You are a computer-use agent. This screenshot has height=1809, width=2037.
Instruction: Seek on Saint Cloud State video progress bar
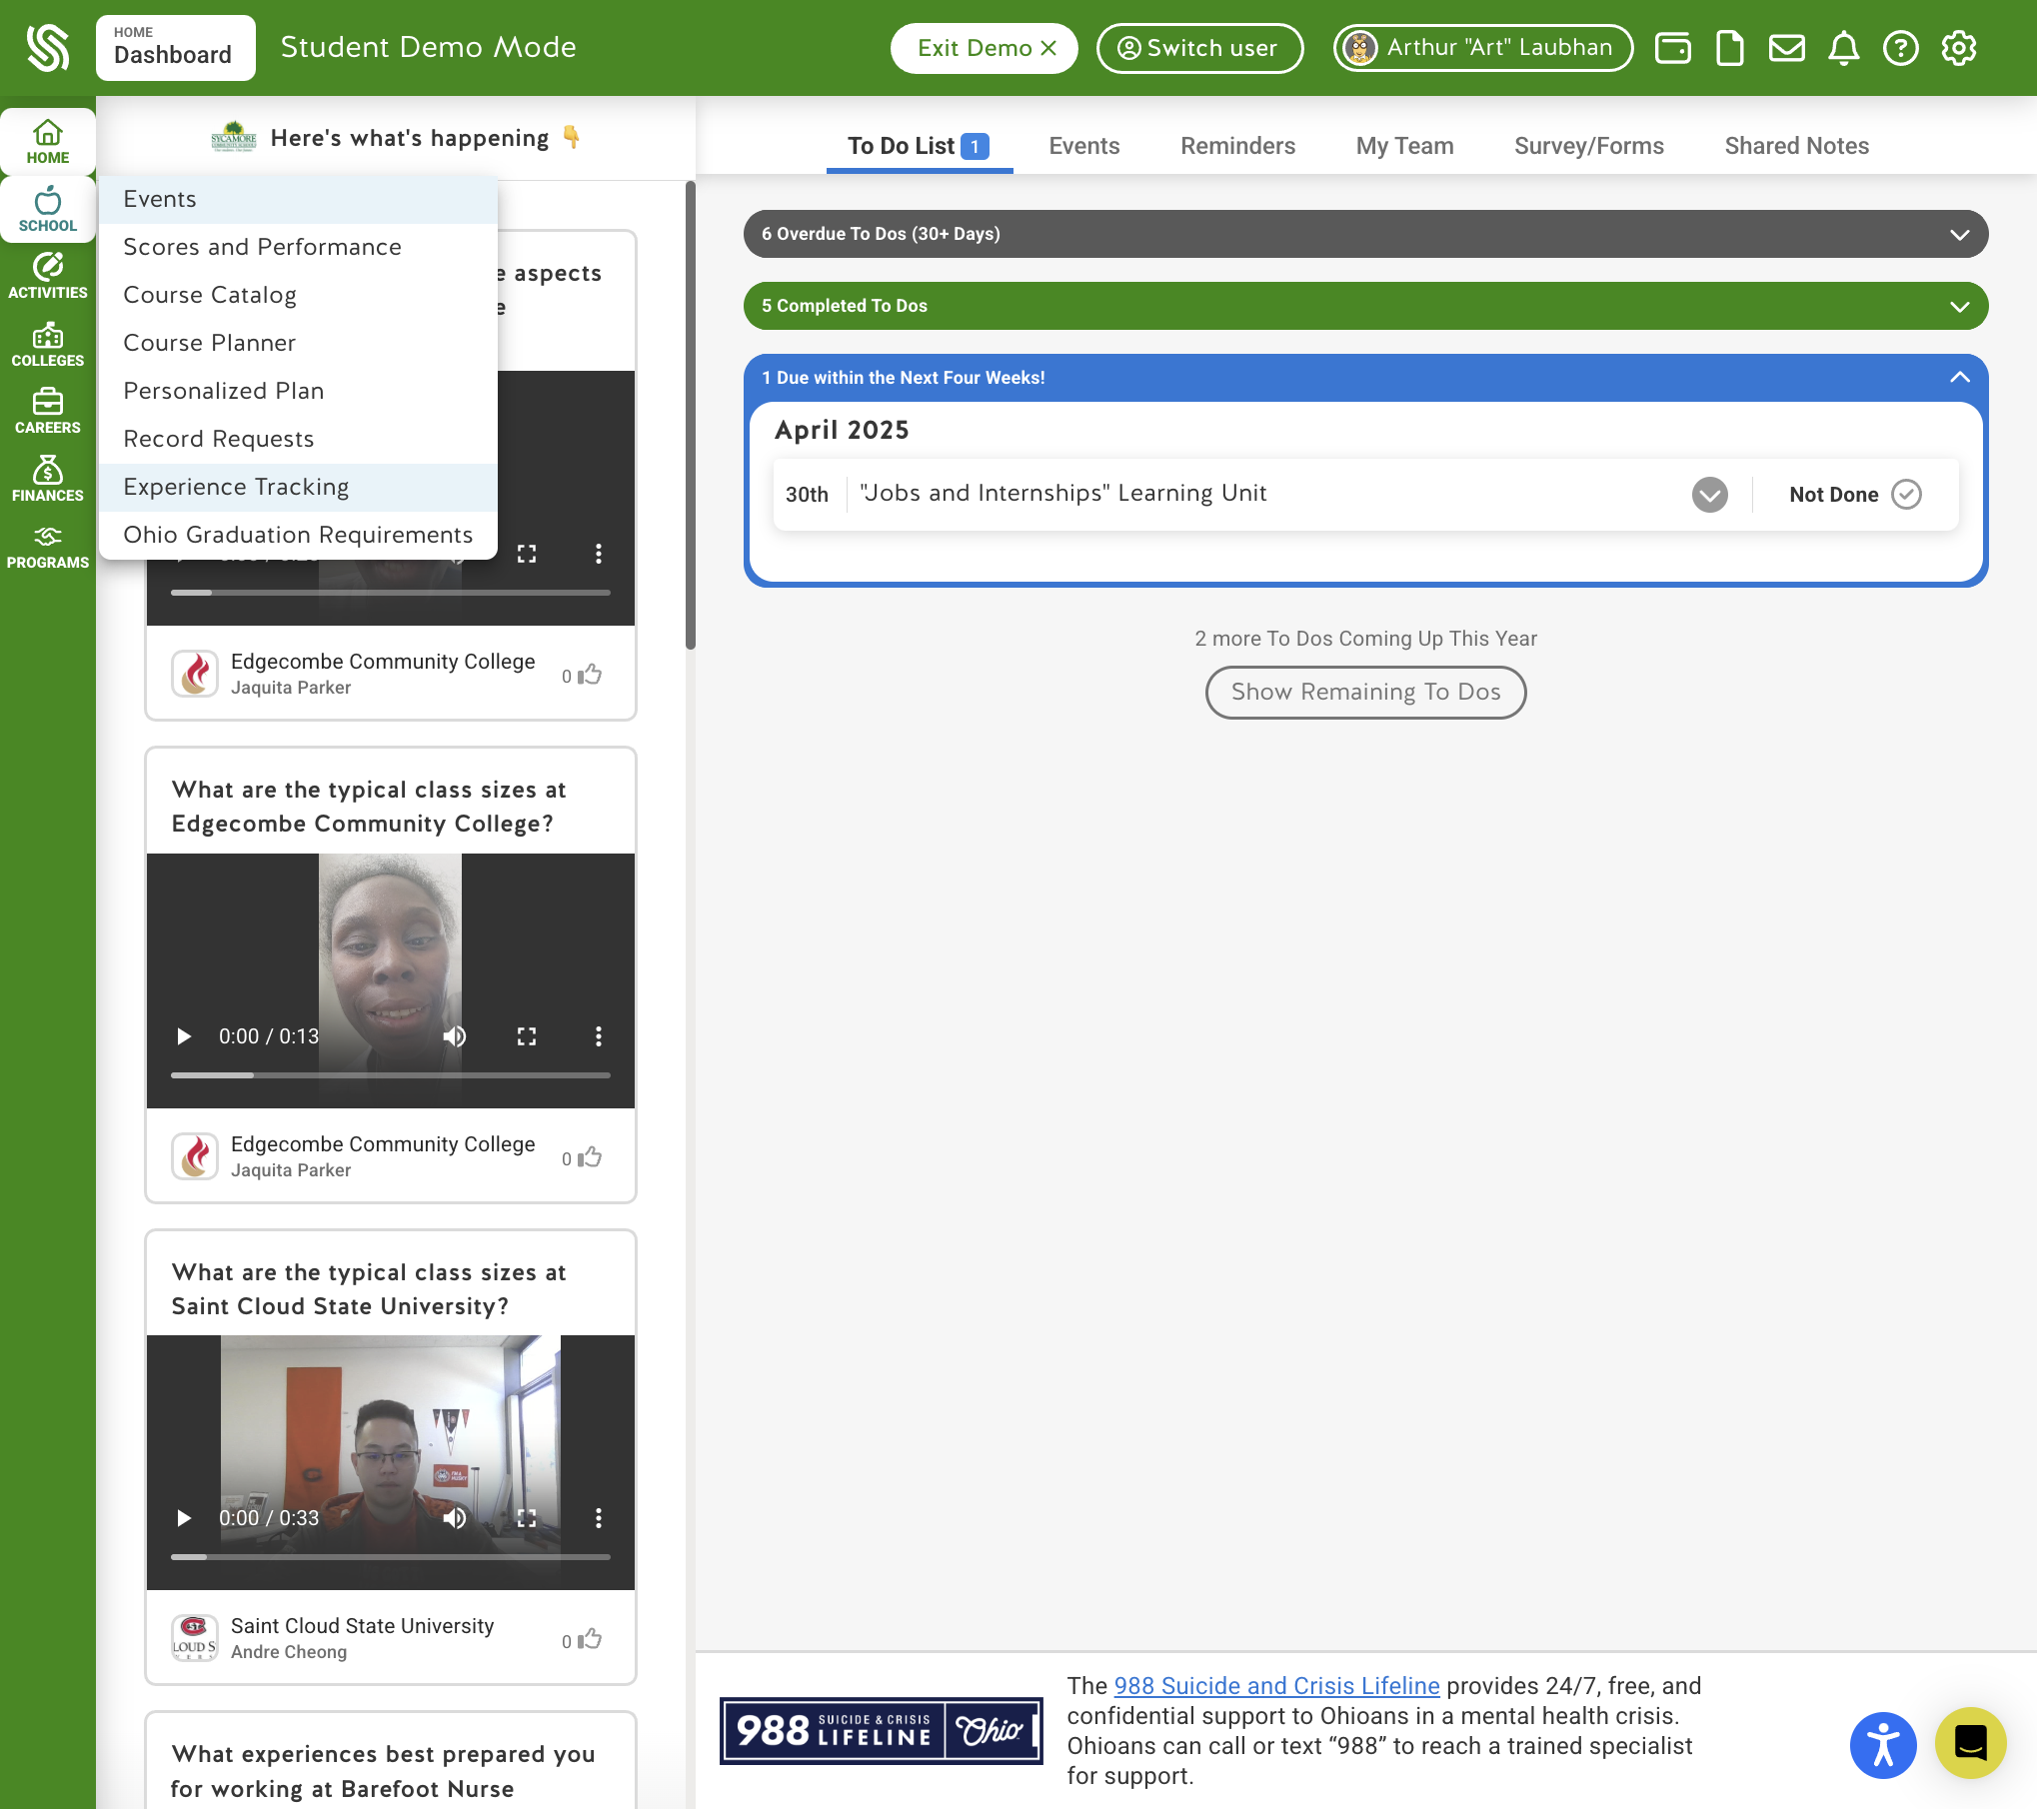390,1557
